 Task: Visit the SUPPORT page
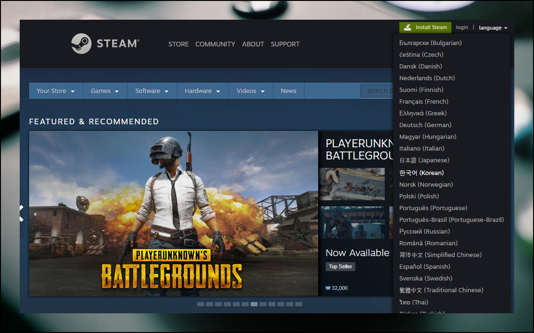coord(285,44)
